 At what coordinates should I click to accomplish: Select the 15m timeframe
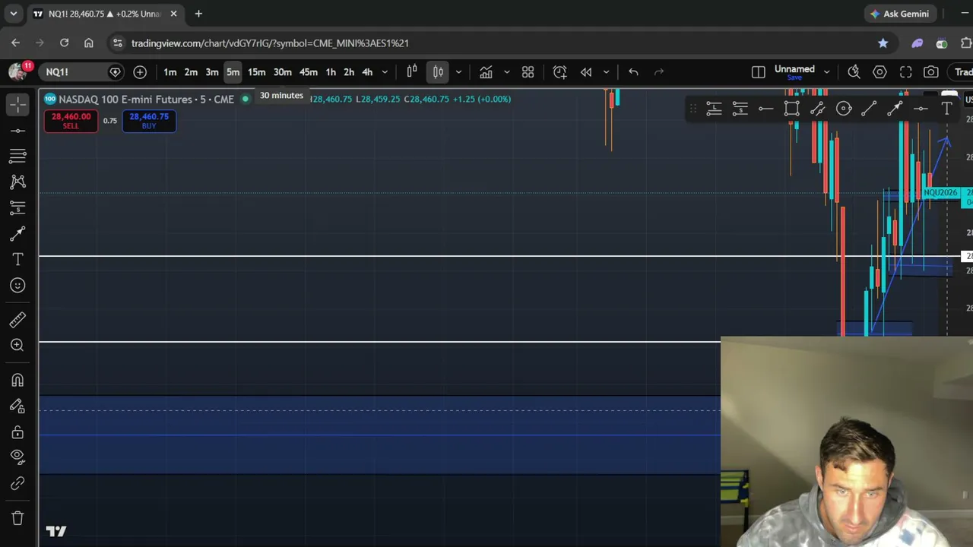coord(257,72)
